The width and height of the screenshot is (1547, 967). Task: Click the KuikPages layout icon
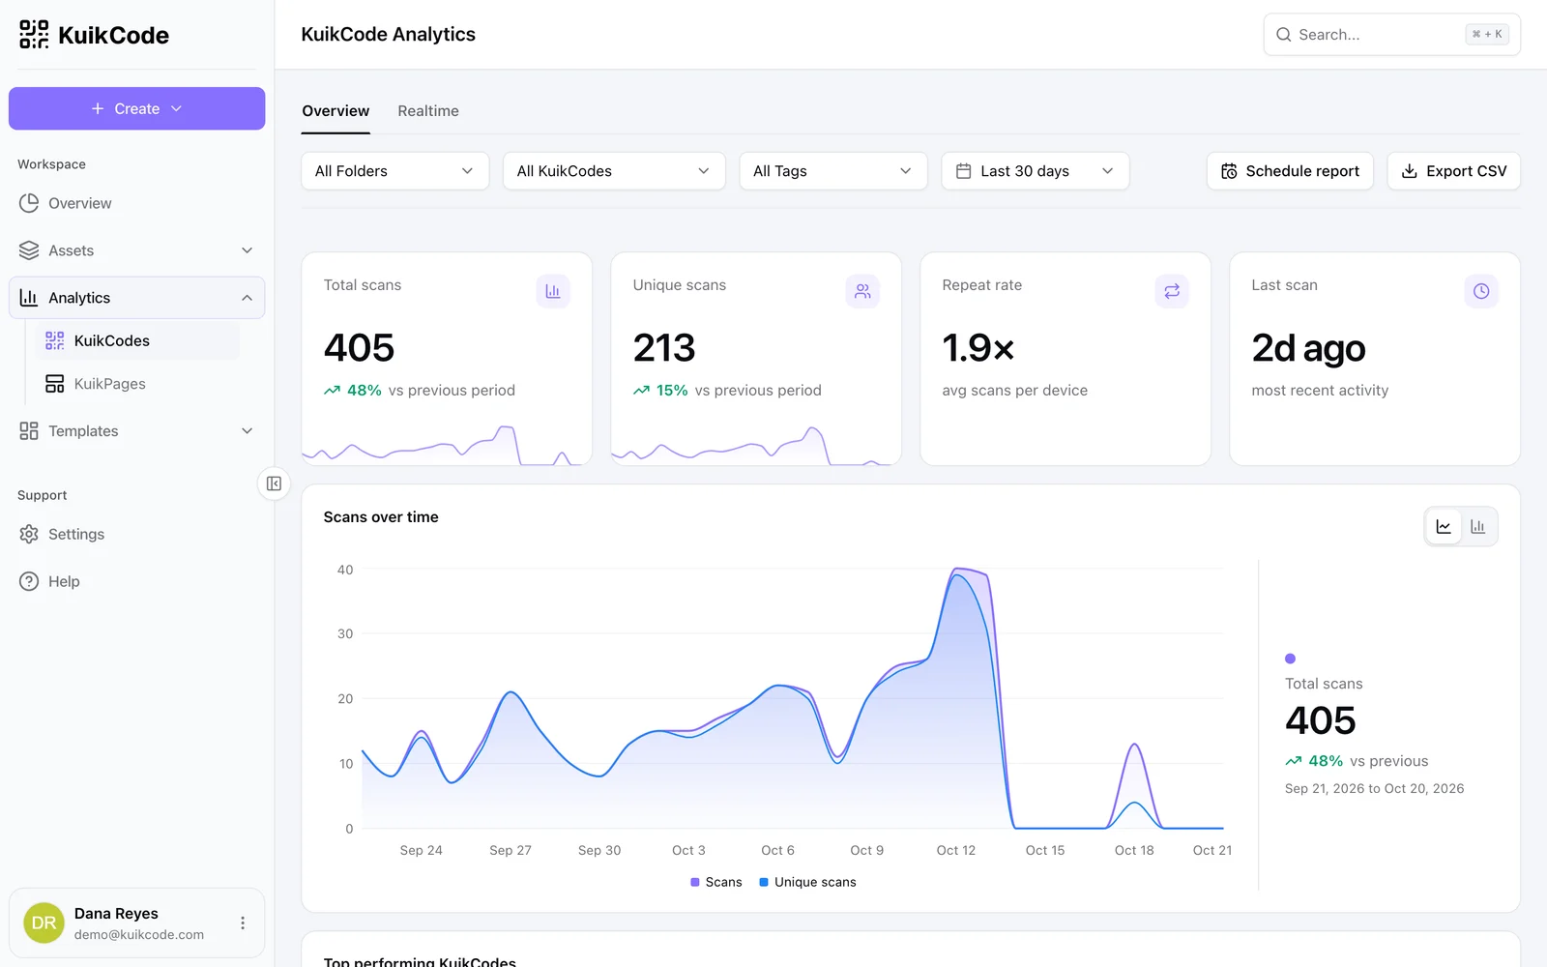pos(55,384)
